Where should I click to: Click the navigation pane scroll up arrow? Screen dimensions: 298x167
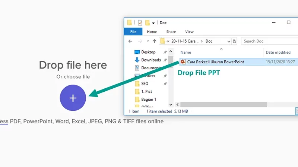pyautogui.click(x=171, y=51)
